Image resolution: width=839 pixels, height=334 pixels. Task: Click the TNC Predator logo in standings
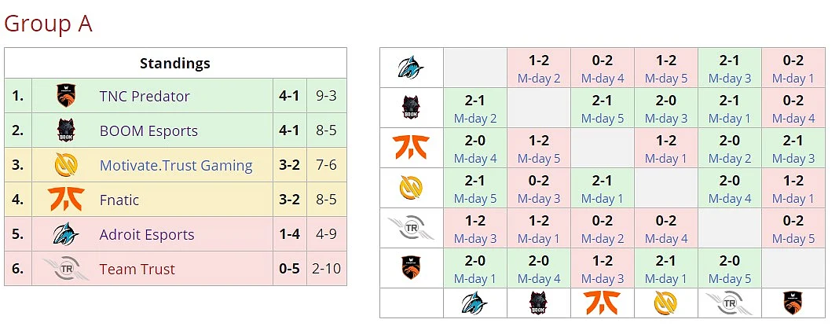coord(66,96)
